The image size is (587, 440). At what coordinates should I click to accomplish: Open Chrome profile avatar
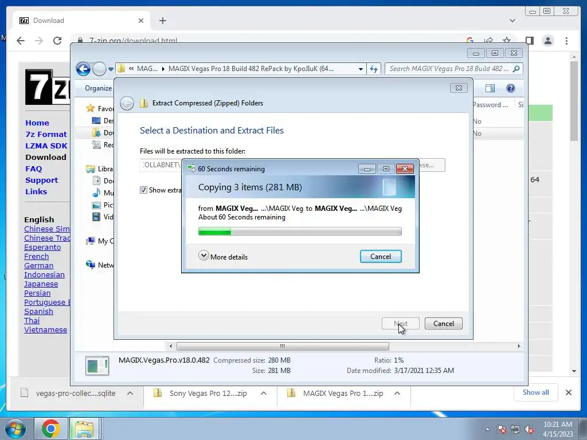[x=548, y=41]
